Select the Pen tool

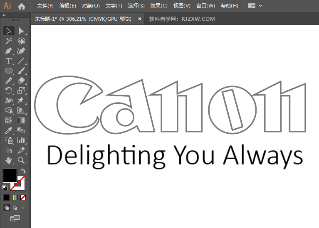(9, 51)
